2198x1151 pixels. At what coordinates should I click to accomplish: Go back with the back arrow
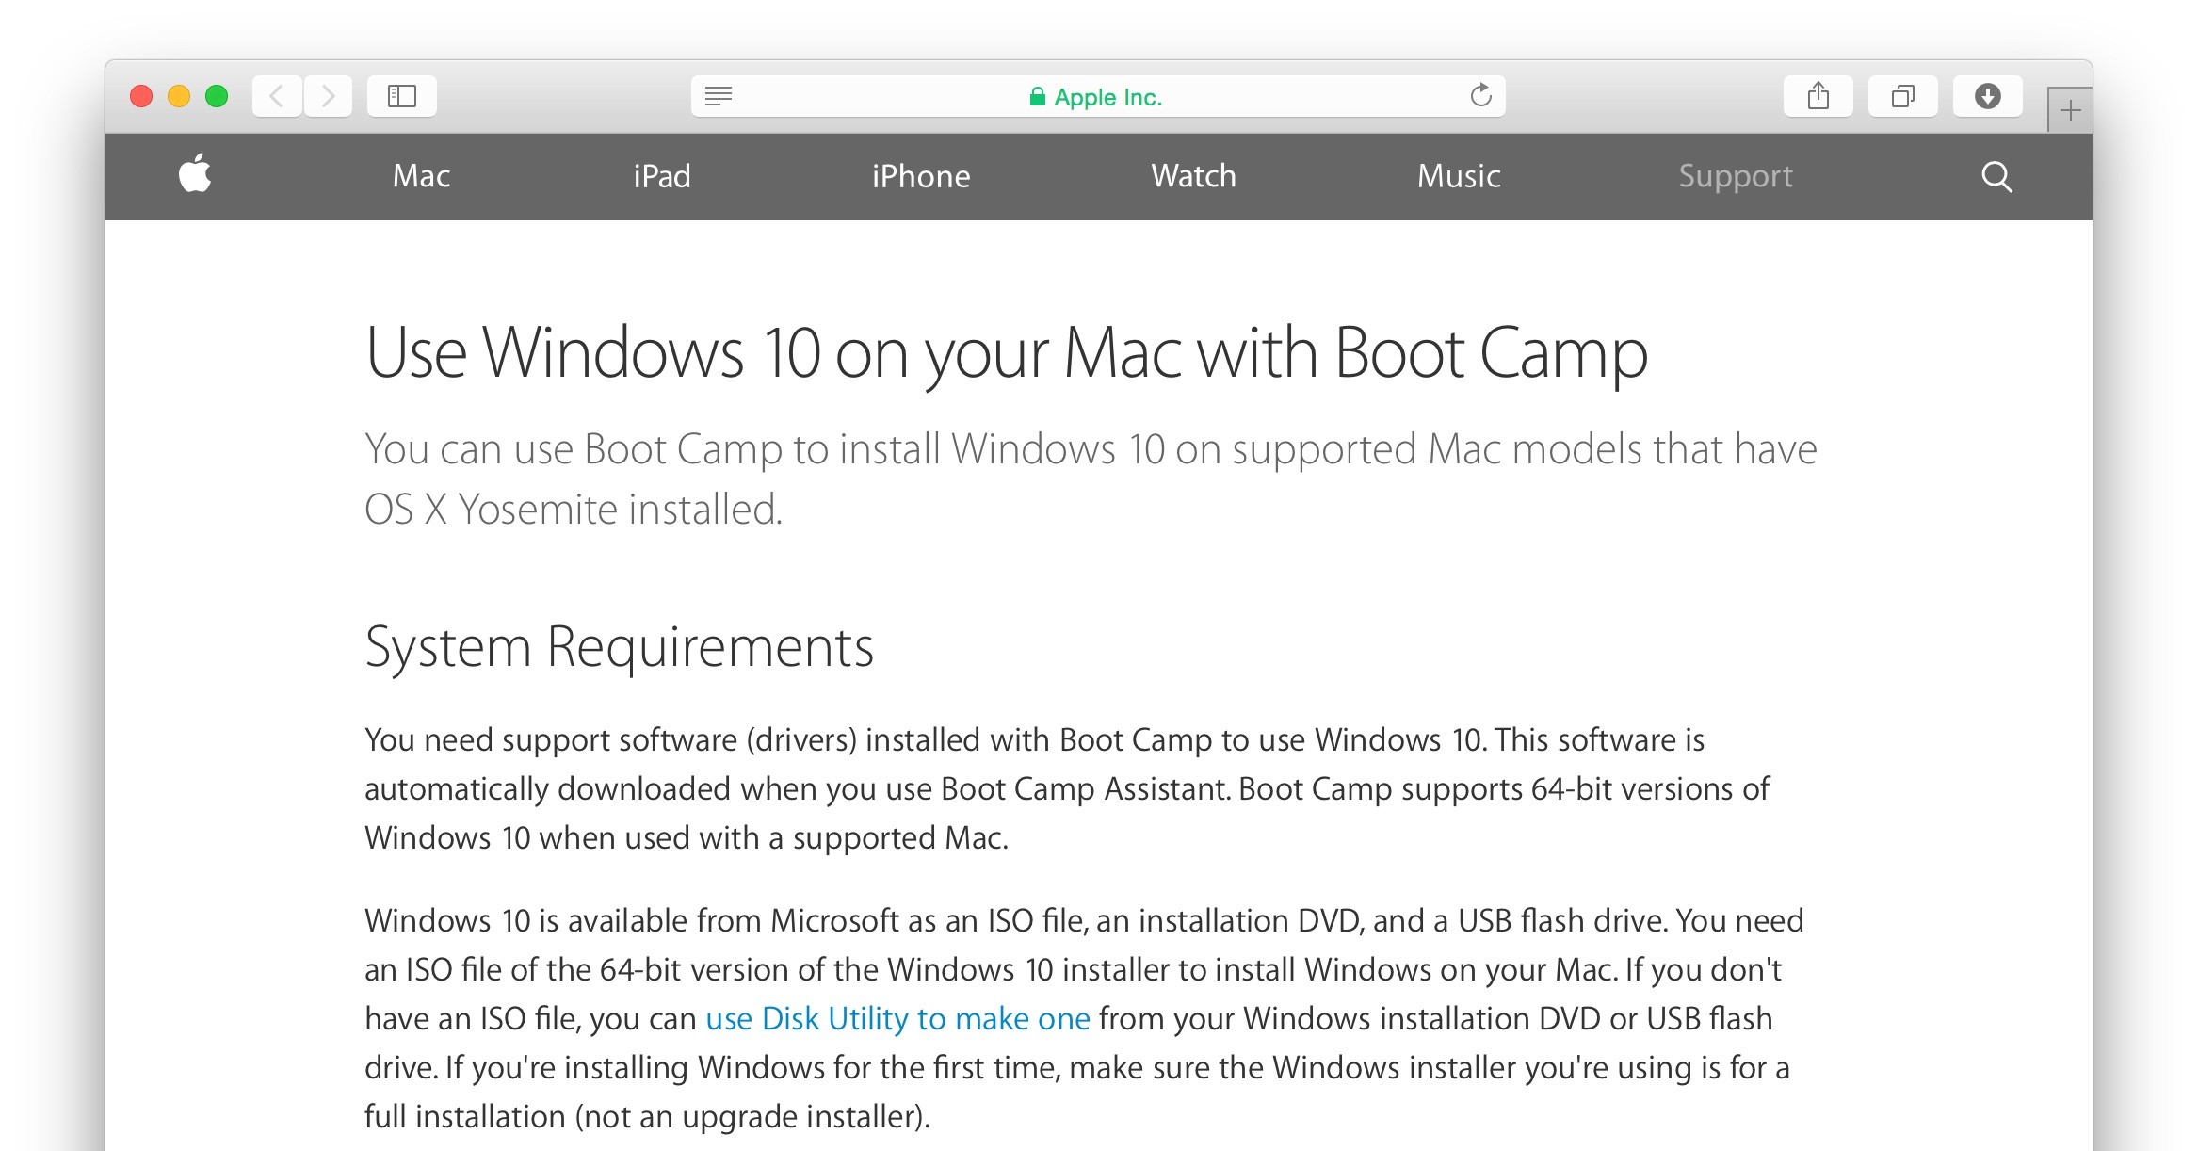pos(277,96)
